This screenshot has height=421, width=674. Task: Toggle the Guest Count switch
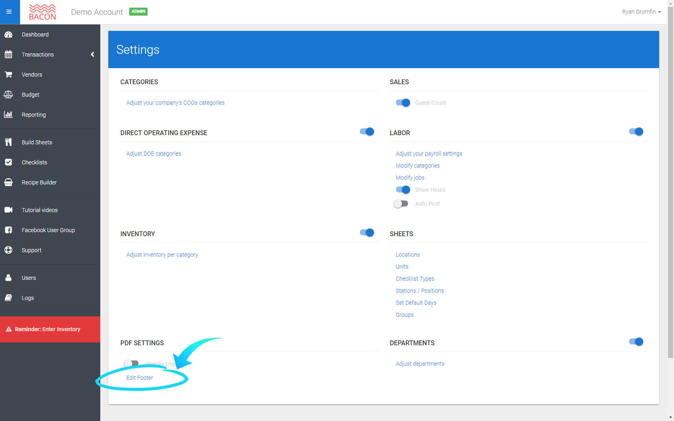(x=403, y=103)
